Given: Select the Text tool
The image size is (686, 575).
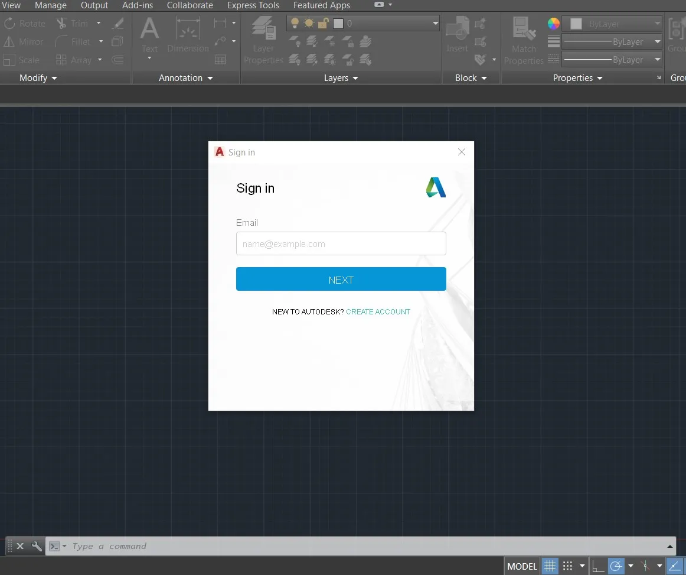Looking at the screenshot, I should [x=149, y=35].
